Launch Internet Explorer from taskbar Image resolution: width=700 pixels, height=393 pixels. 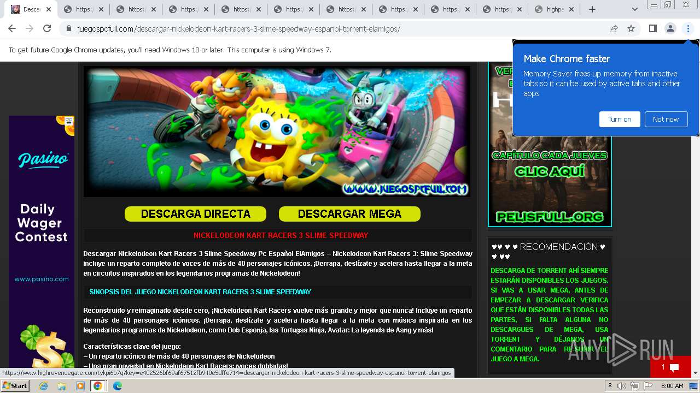(43, 386)
